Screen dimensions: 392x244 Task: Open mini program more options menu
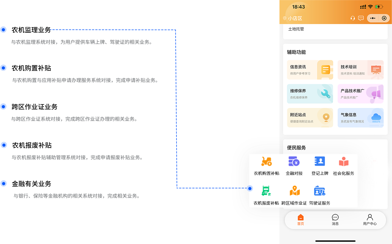(373, 18)
